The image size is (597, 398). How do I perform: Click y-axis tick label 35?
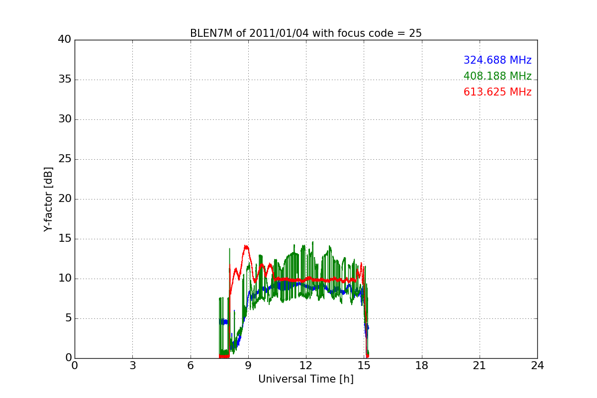tap(65, 80)
